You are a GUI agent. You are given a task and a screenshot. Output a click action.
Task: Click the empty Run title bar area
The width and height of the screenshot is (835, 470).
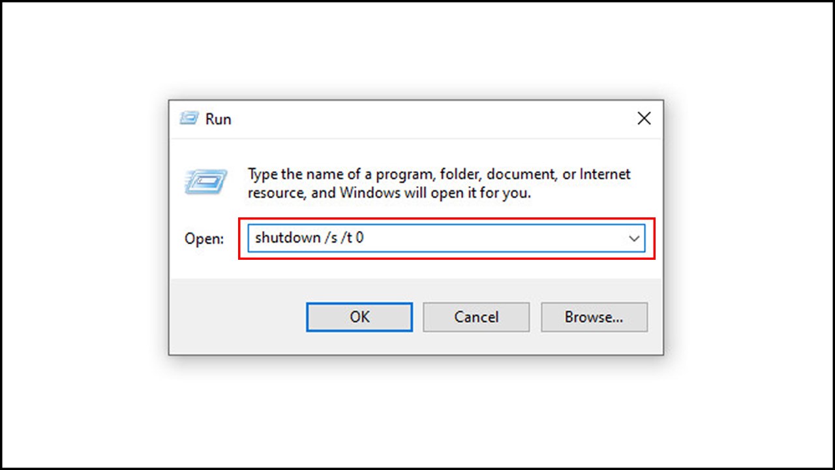pos(431,119)
